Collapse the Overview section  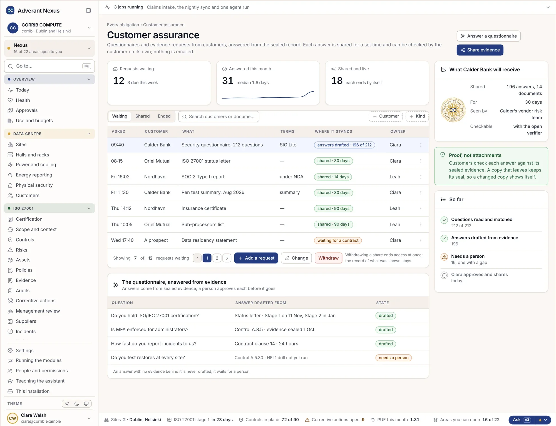point(49,79)
